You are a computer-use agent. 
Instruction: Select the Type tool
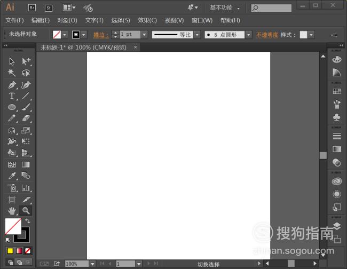click(x=12, y=96)
